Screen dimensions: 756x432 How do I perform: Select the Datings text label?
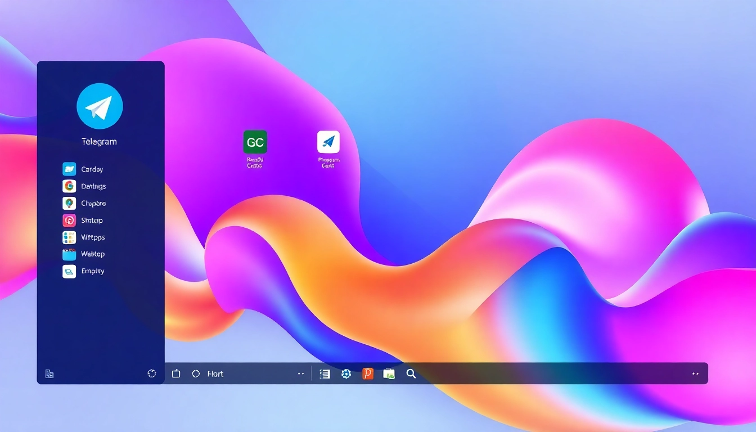[93, 186]
